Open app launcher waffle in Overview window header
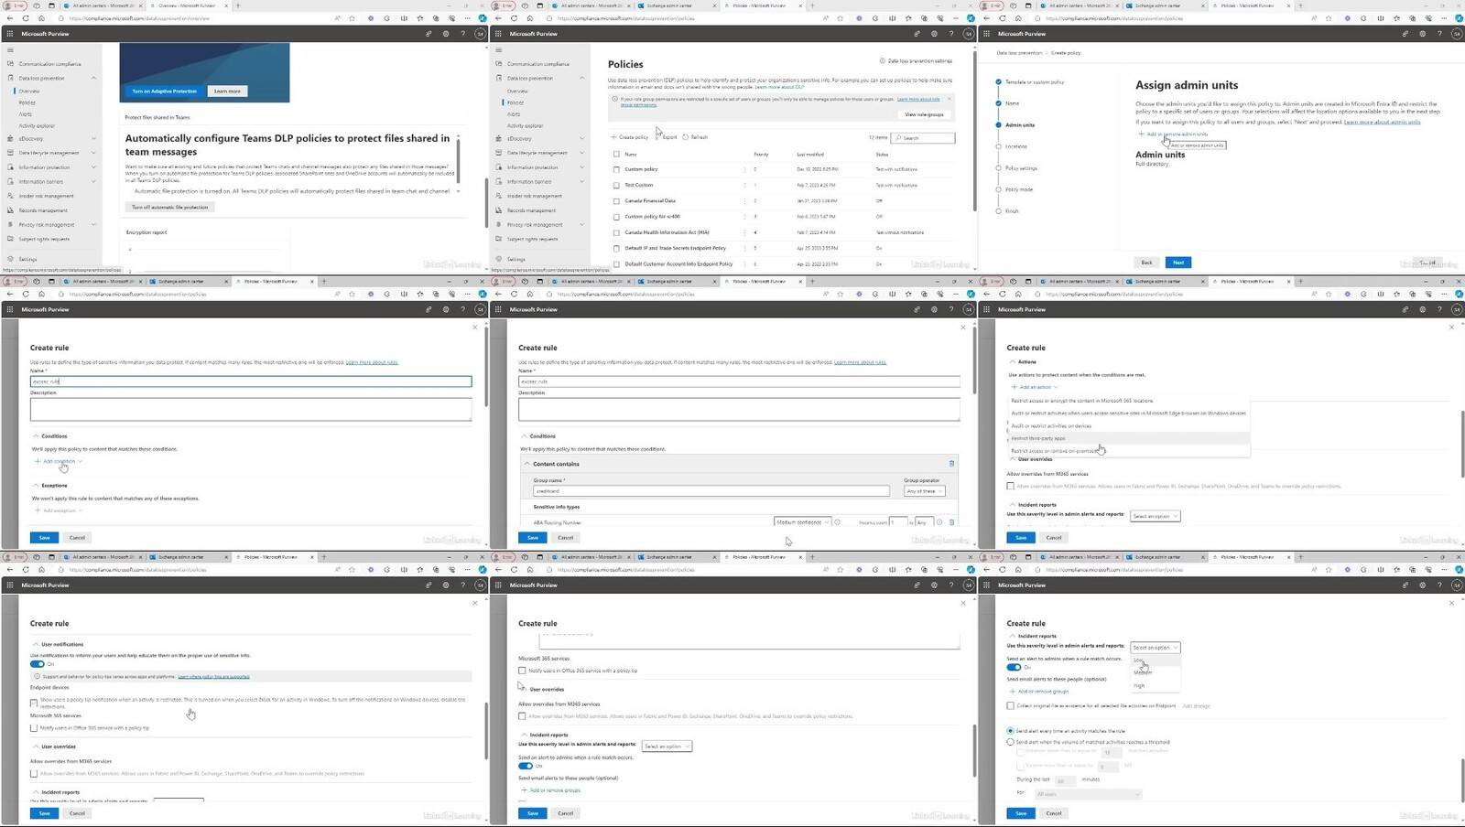 point(10,34)
